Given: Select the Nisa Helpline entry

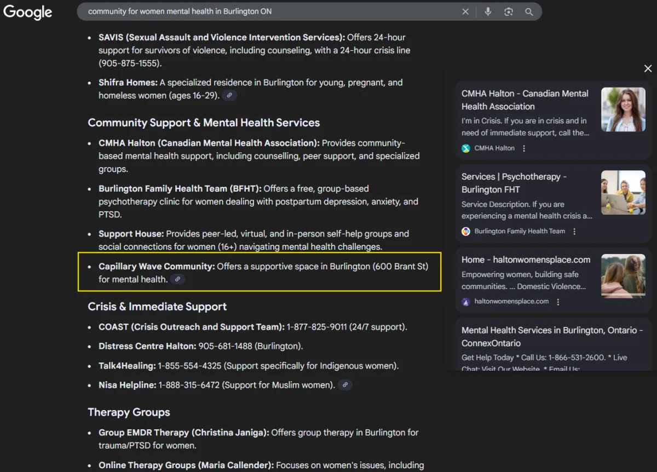Looking at the screenshot, I should (217, 385).
